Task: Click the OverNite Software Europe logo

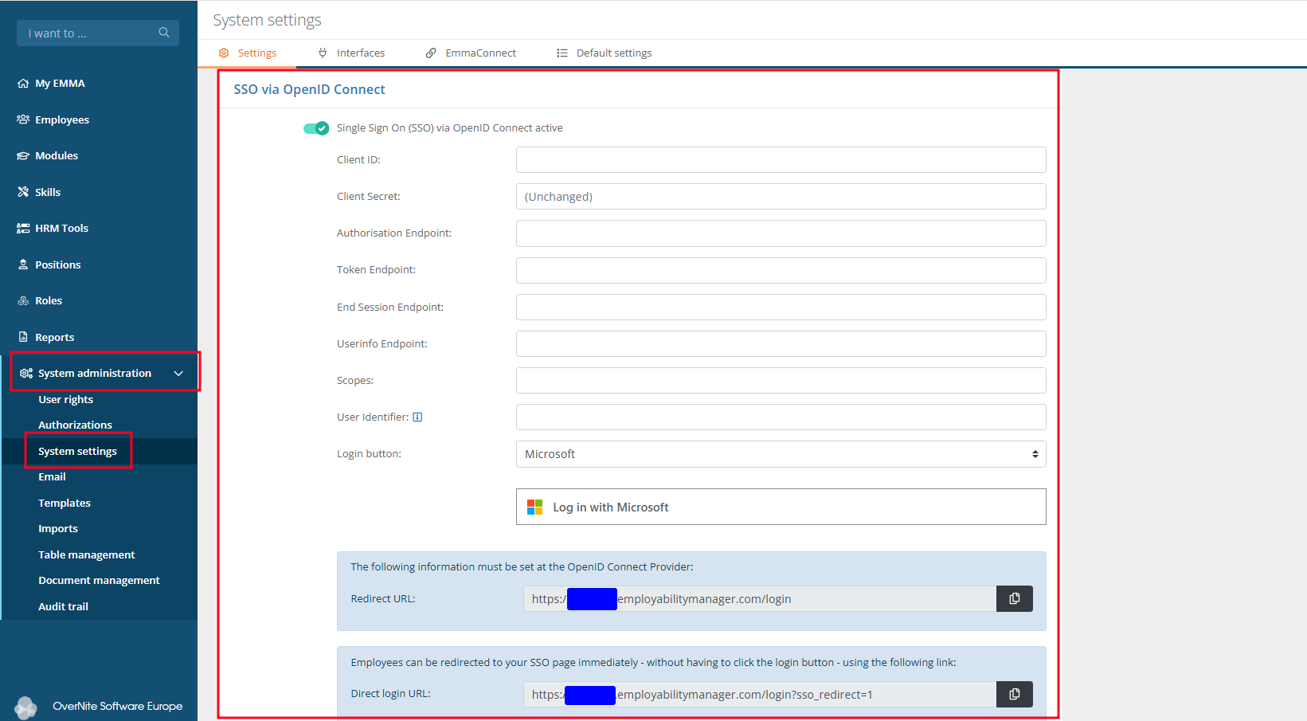Action: click(x=25, y=707)
